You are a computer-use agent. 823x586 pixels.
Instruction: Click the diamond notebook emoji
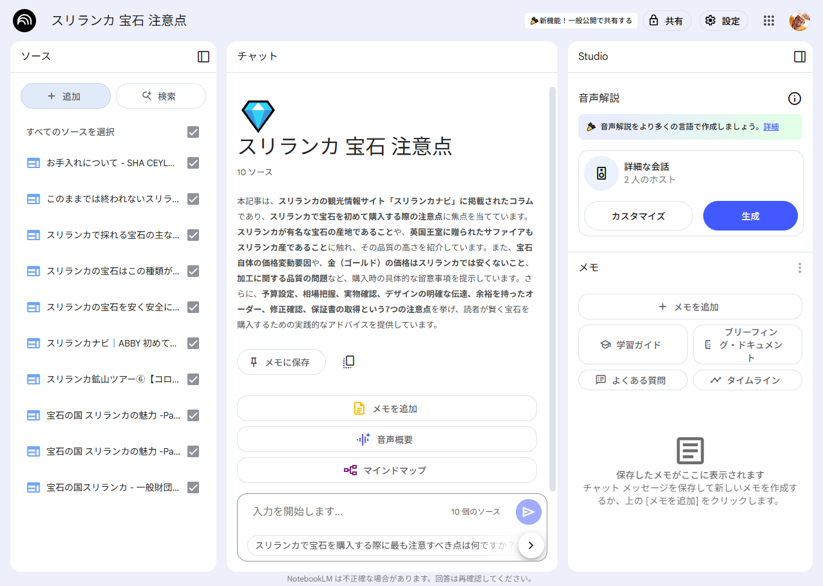click(x=258, y=117)
